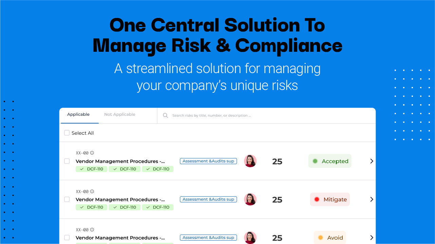Switch to the Applicable tab
435x244 pixels.
tap(78, 114)
